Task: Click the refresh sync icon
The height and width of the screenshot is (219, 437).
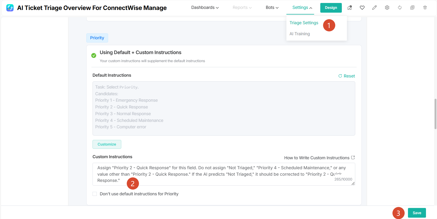Action: (x=400, y=8)
